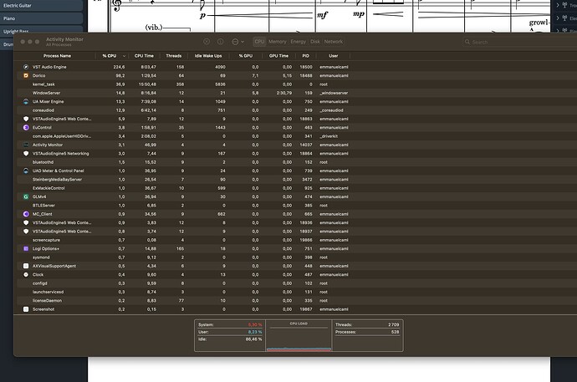Click the Threads count 2 709
Viewport: 577px width, 382px height.
click(393, 324)
